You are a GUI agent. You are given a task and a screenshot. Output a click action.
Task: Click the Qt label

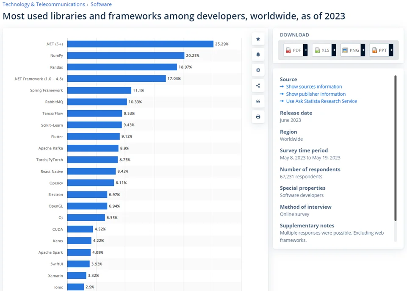click(61, 218)
